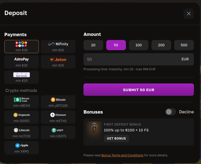Viewport: 201px width, 164px height.
Task: Select Bitcoin Cash crypto method
Action: [21, 102]
